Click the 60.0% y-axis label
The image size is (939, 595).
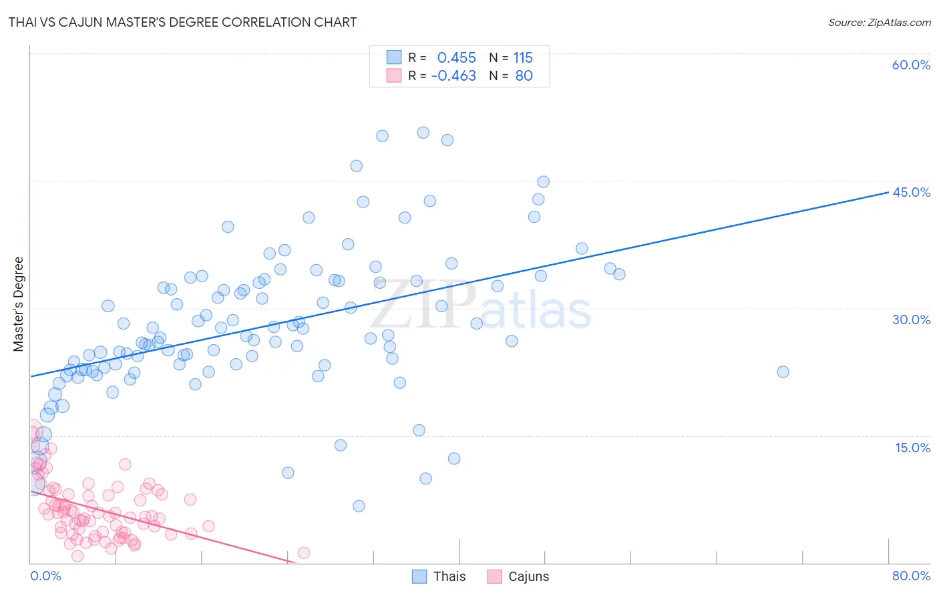point(911,65)
